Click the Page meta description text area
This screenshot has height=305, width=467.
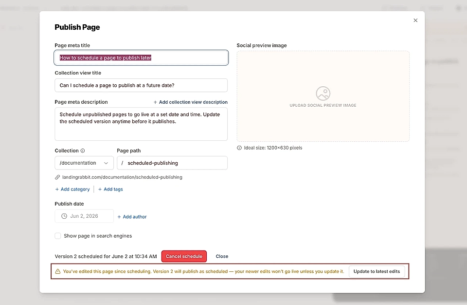coord(141,124)
